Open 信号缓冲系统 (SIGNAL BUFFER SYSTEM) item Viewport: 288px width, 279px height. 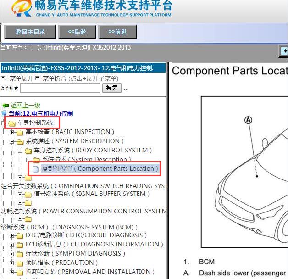(x=92, y=194)
